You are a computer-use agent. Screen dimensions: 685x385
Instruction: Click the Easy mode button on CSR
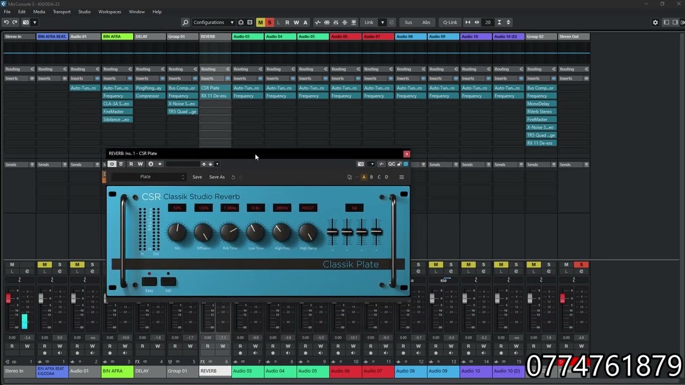coord(149,282)
